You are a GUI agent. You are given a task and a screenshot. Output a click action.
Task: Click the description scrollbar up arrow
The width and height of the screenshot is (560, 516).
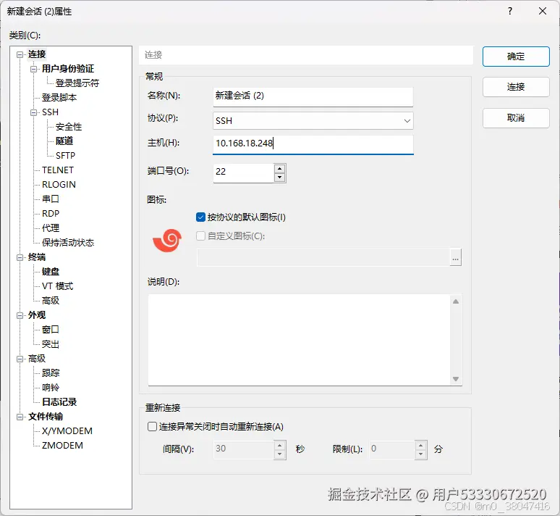(x=456, y=301)
